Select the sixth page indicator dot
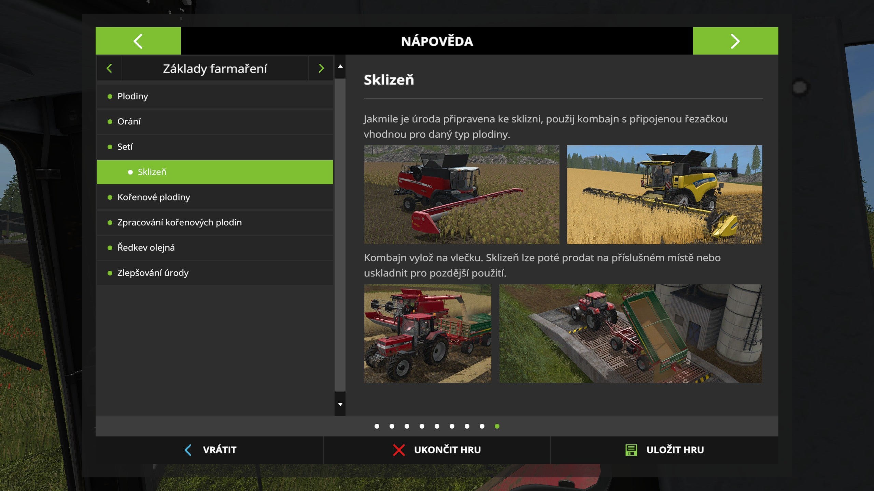 coord(452,426)
